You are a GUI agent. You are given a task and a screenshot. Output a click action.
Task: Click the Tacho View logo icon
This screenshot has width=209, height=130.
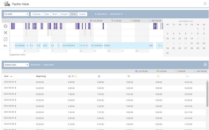(7, 4)
